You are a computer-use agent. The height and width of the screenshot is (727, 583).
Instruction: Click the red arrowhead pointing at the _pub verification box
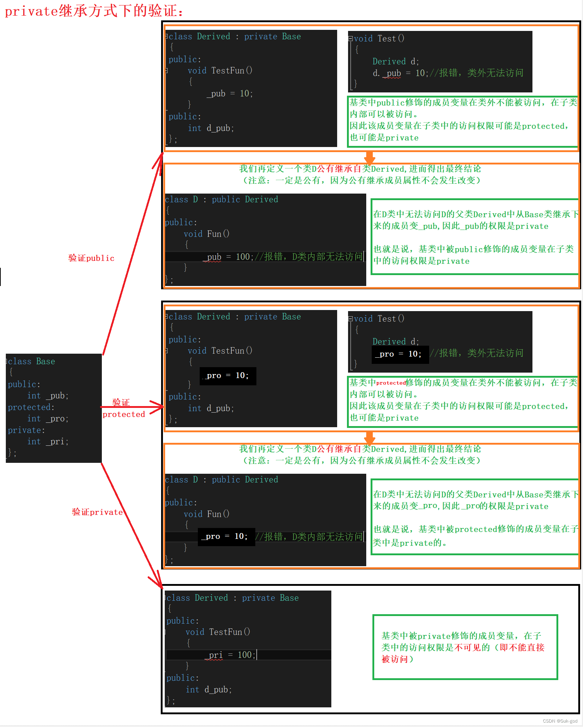pyautogui.click(x=159, y=159)
